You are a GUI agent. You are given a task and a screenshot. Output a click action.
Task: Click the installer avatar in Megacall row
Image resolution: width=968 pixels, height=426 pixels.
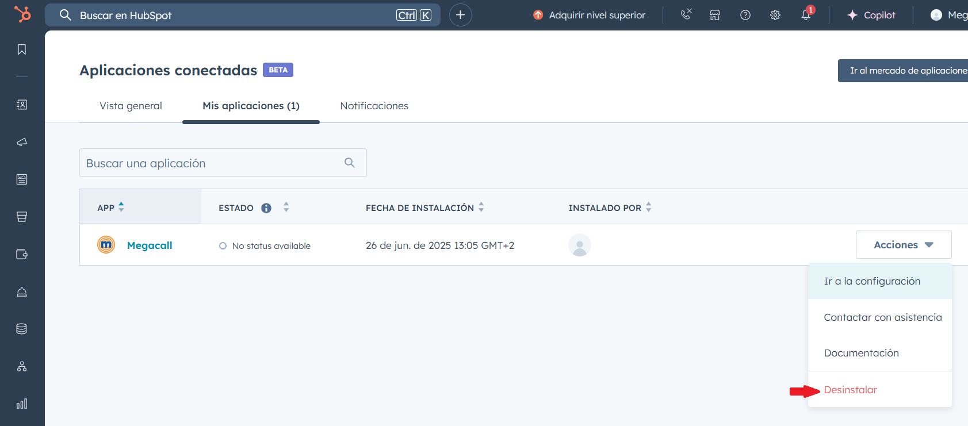(580, 245)
